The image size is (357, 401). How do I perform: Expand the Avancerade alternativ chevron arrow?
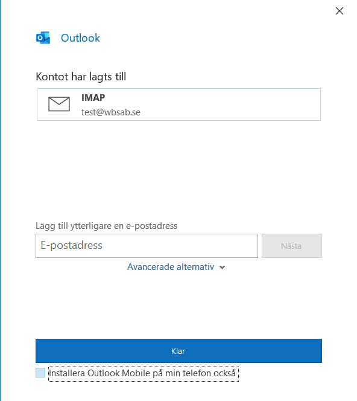point(222,268)
